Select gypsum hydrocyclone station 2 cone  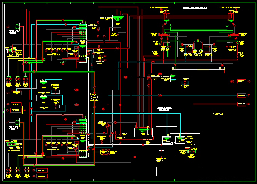coord(231,20)
